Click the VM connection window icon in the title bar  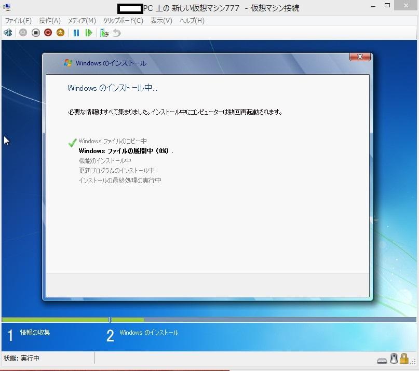(x=7, y=7)
